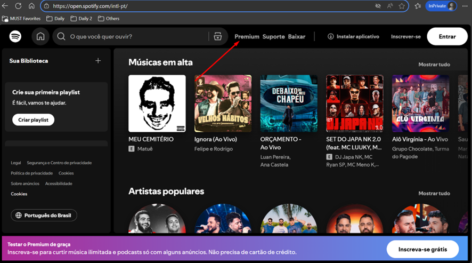Click the download icon beside Instalar aplicativo

[330, 36]
